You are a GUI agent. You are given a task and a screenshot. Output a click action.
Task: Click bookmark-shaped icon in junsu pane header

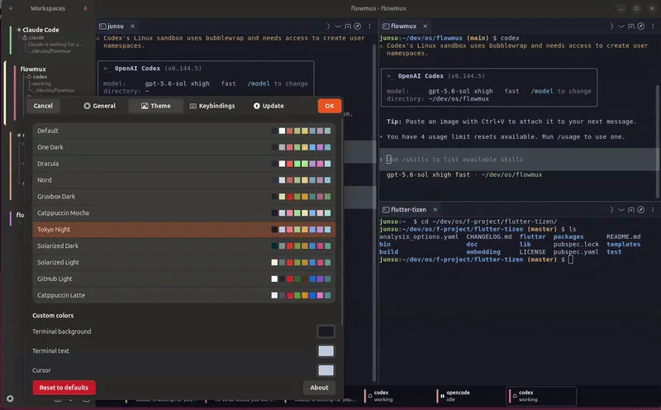348,26
